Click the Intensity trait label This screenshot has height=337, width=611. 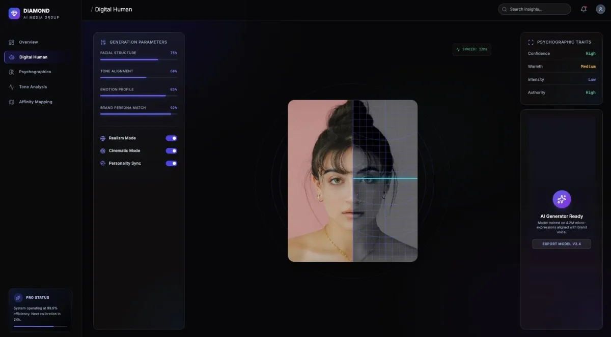(x=536, y=80)
